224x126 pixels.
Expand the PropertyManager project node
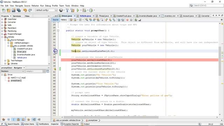click(x=2, y=34)
